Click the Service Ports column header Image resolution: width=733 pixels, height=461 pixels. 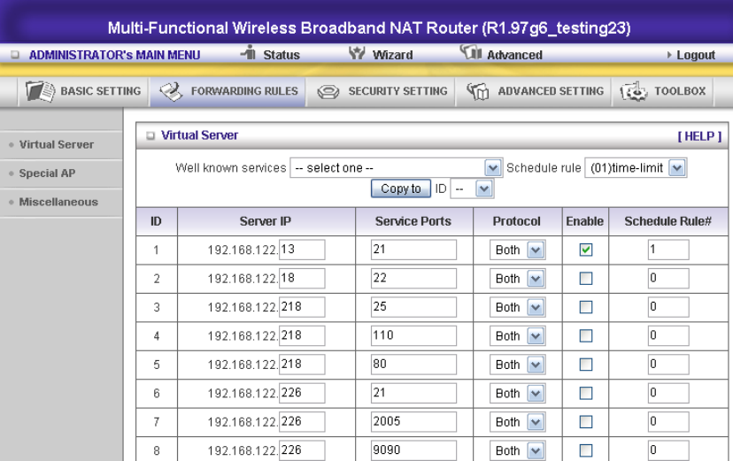413,221
